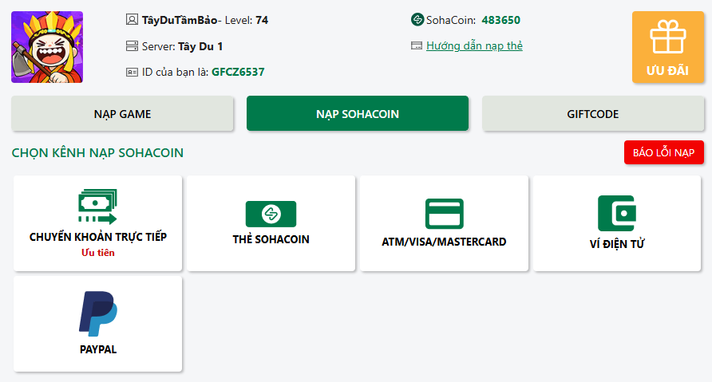
Task: Switch to the NẠP GAME tab
Action: point(122,114)
